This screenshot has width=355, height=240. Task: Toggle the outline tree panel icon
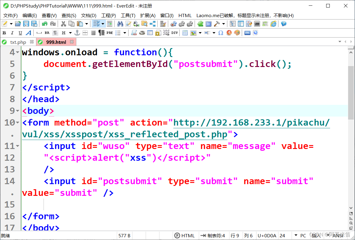coord(232,23)
